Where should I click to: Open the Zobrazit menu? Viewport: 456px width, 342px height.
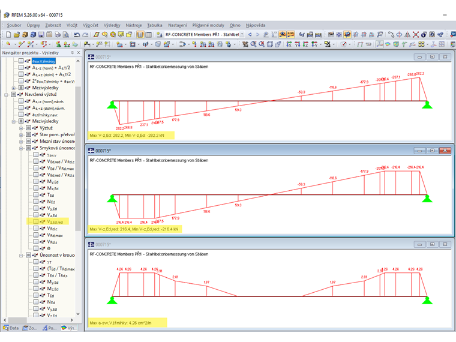click(53, 25)
